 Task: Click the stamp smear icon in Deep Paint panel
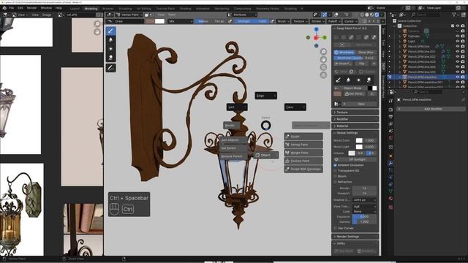(369, 80)
